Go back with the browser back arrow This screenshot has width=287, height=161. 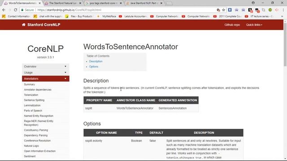coord(4,10)
